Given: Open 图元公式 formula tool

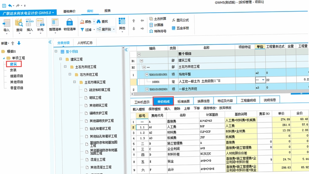Looking at the screenshot, I should click(180, 20).
